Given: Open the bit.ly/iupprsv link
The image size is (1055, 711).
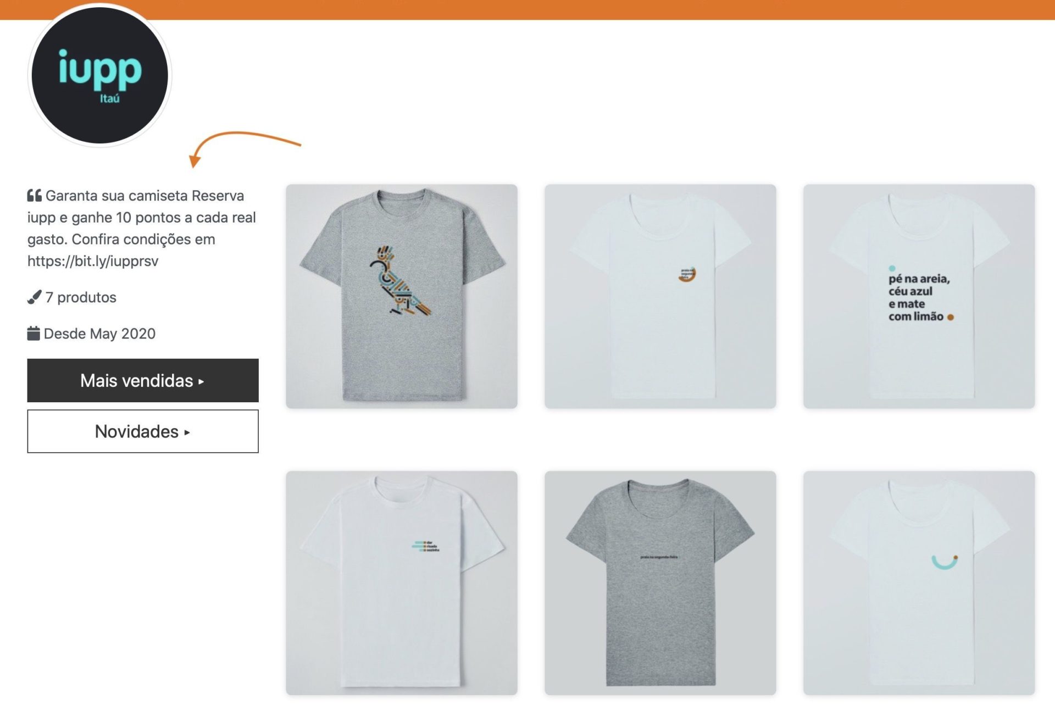Looking at the screenshot, I should pyautogui.click(x=93, y=261).
